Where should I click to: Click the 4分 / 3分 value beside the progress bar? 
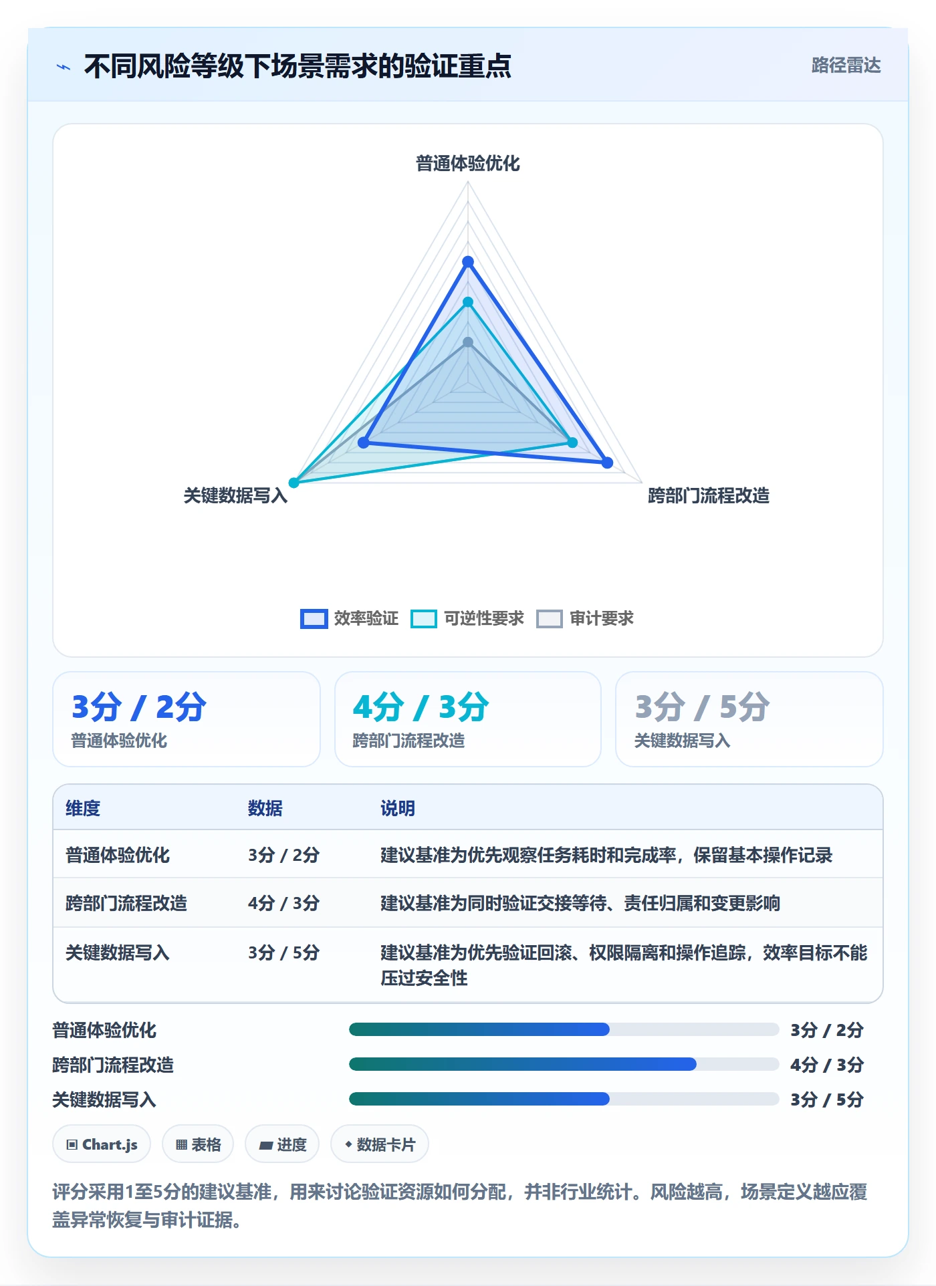coord(827,1065)
